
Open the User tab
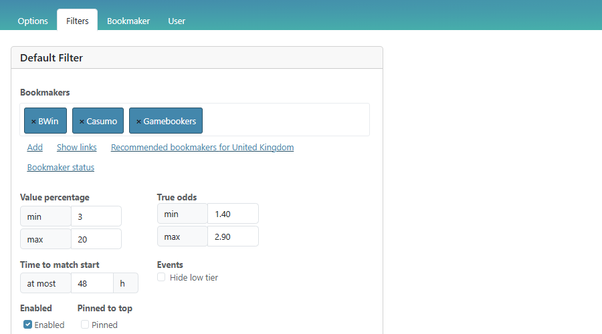point(177,21)
